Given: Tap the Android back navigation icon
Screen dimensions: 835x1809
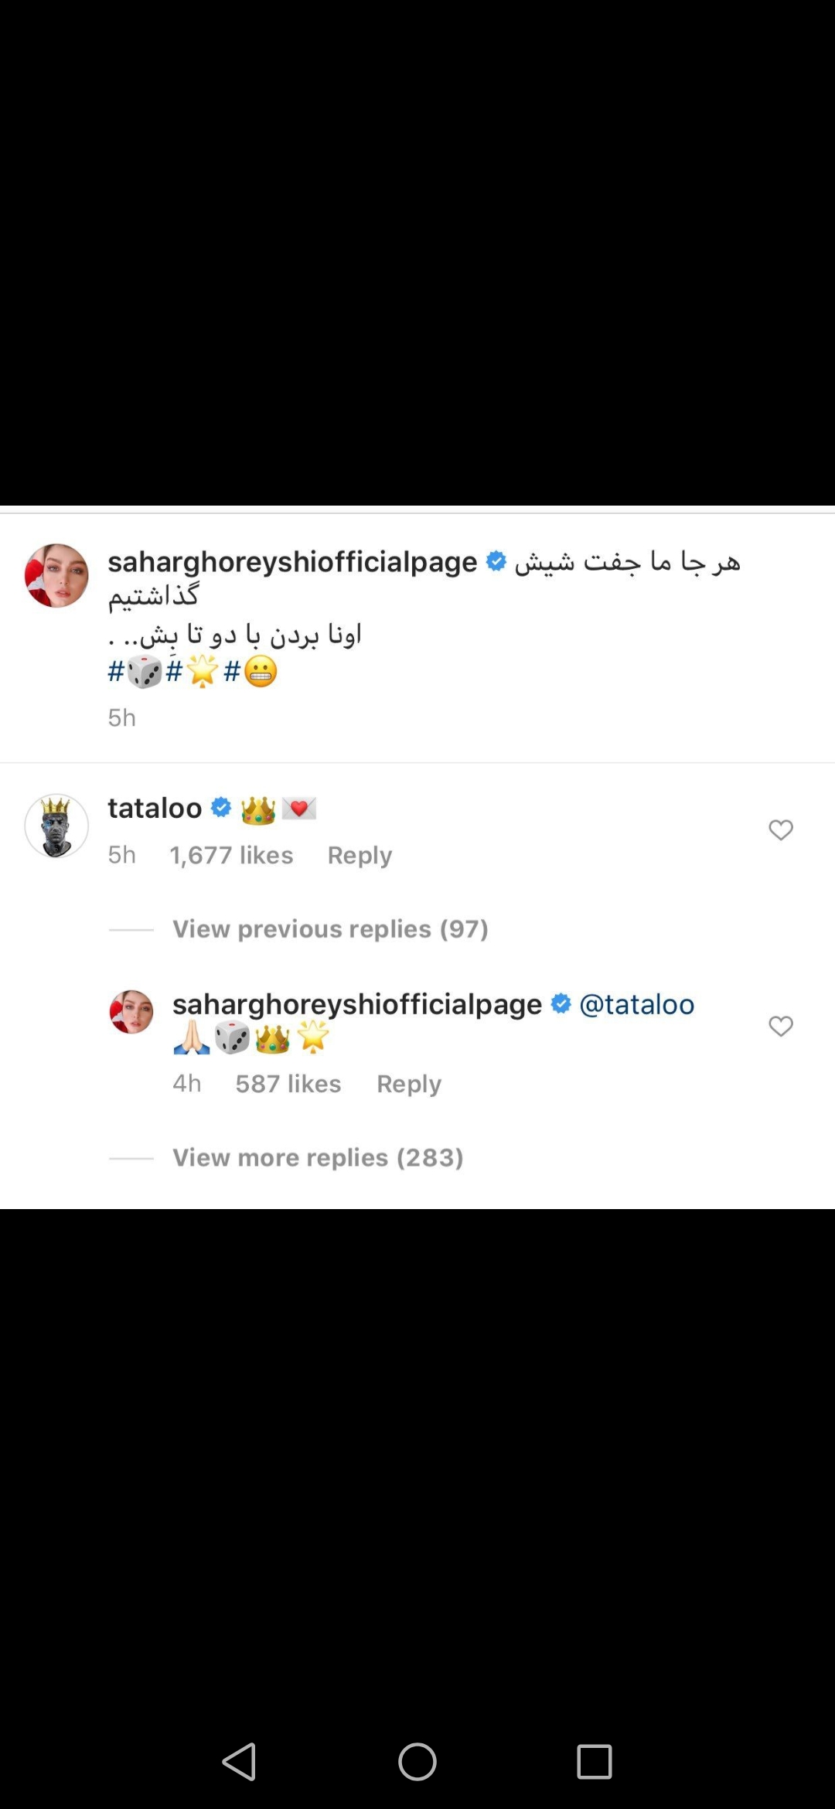Looking at the screenshot, I should [240, 1762].
